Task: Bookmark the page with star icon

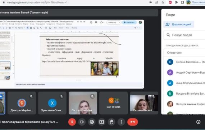Action: coord(163,2)
